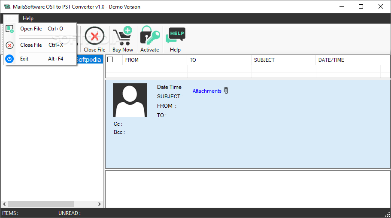This screenshot has width=391, height=218.
Task: Click the message body preview pane
Action: (248, 189)
